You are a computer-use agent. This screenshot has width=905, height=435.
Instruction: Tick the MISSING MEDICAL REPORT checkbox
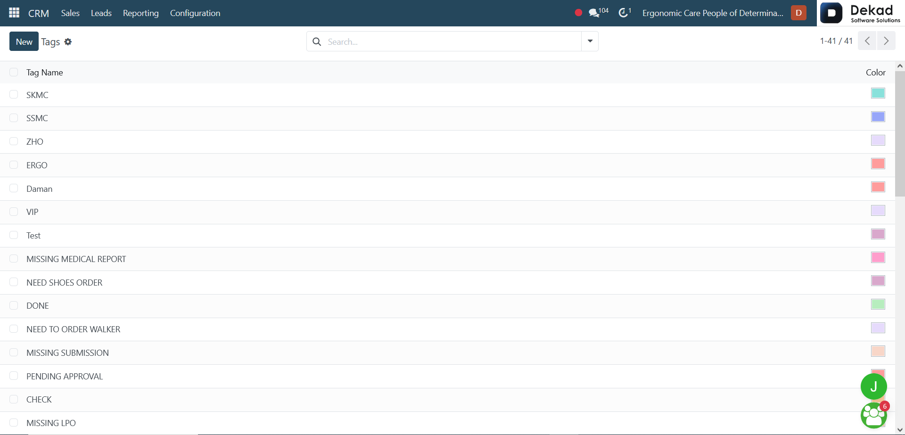tap(14, 259)
